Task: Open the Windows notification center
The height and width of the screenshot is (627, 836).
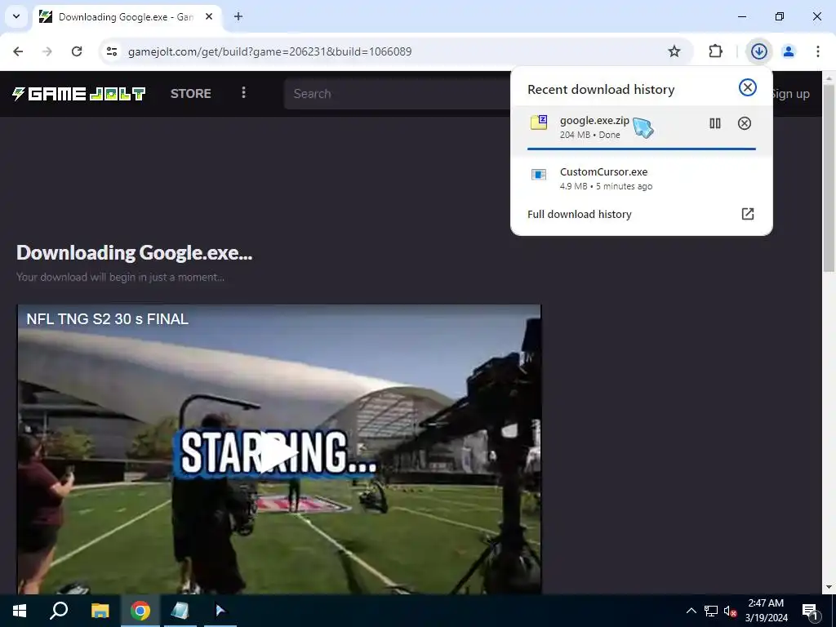Action: click(810, 611)
